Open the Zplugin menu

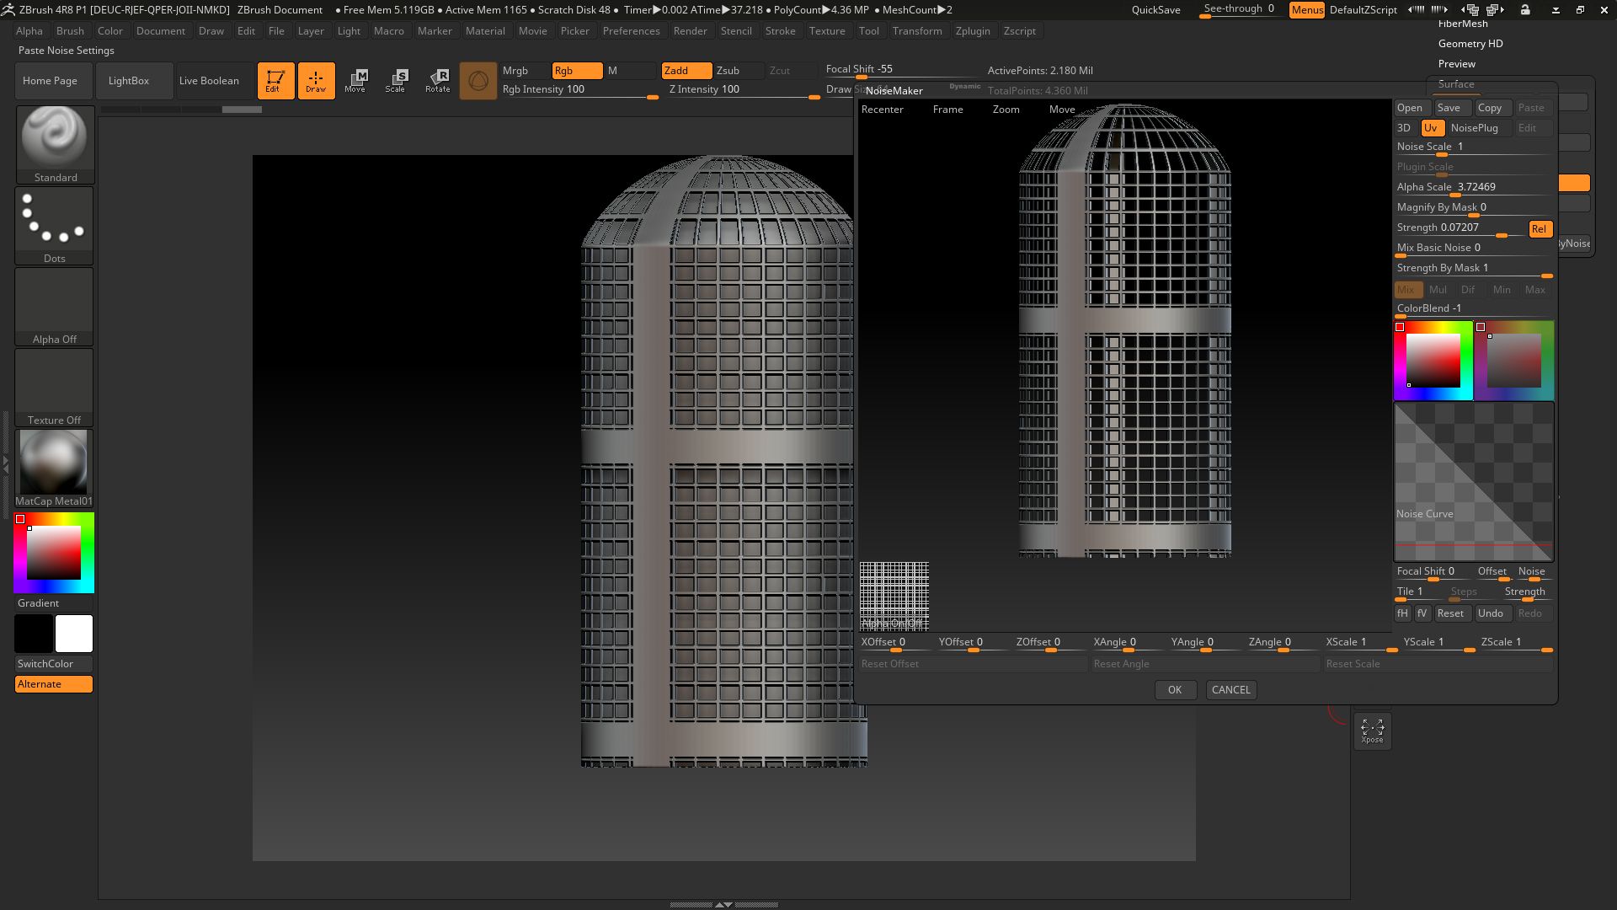(973, 31)
